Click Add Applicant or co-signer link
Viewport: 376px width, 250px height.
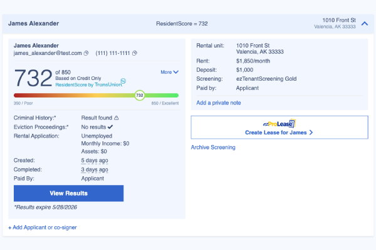tap(43, 227)
